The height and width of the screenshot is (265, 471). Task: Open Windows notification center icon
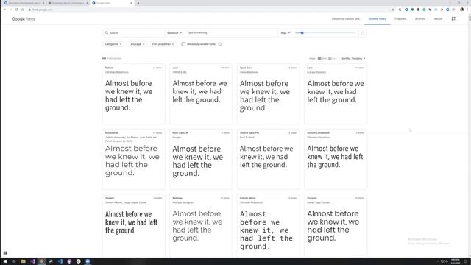(x=466, y=261)
